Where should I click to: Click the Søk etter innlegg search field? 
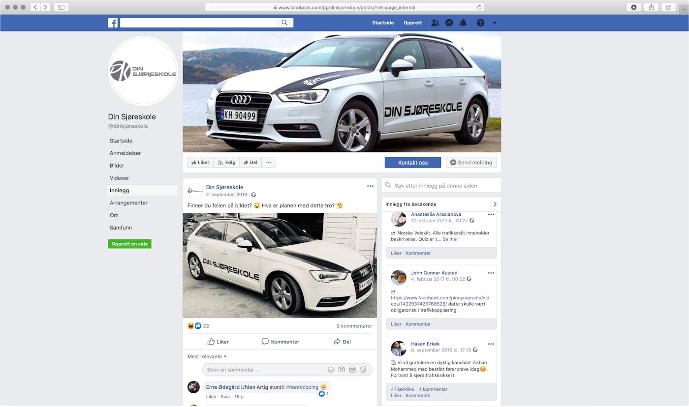(441, 185)
